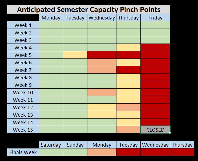Click the Wednesday header in finals table
Viewport: 198px width, 161px height.
coord(155,145)
